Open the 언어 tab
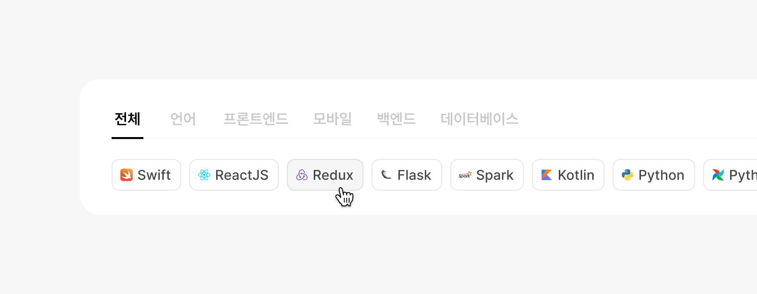 coord(183,119)
